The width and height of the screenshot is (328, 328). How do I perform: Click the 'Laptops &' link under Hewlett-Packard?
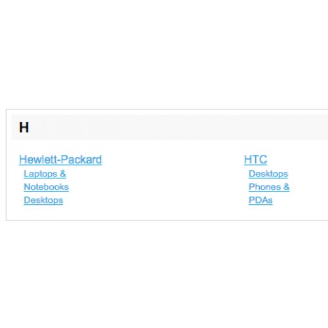click(45, 174)
